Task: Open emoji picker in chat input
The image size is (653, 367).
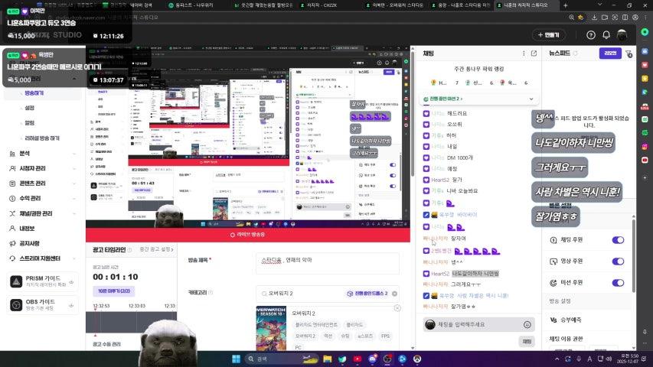Action: coord(527,324)
